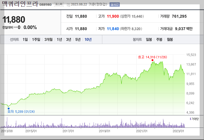Click the 거래대금 value 9,037 백만
The width and height of the screenshot is (204, 140).
tap(184, 29)
